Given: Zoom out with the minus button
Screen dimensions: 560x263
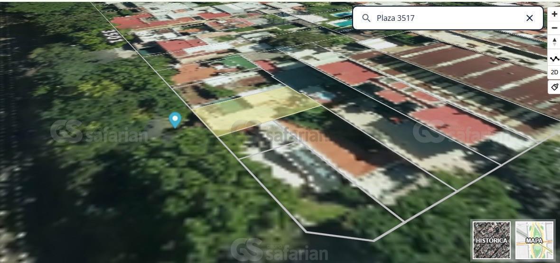Looking at the screenshot, I should 554,27.
